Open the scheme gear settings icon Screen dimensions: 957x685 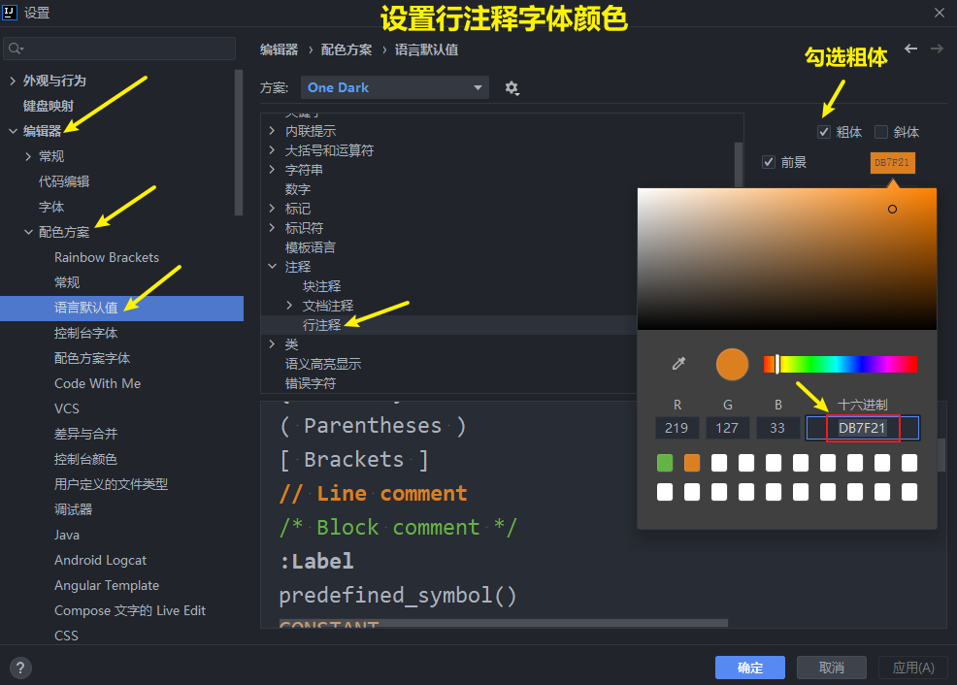pyautogui.click(x=511, y=88)
